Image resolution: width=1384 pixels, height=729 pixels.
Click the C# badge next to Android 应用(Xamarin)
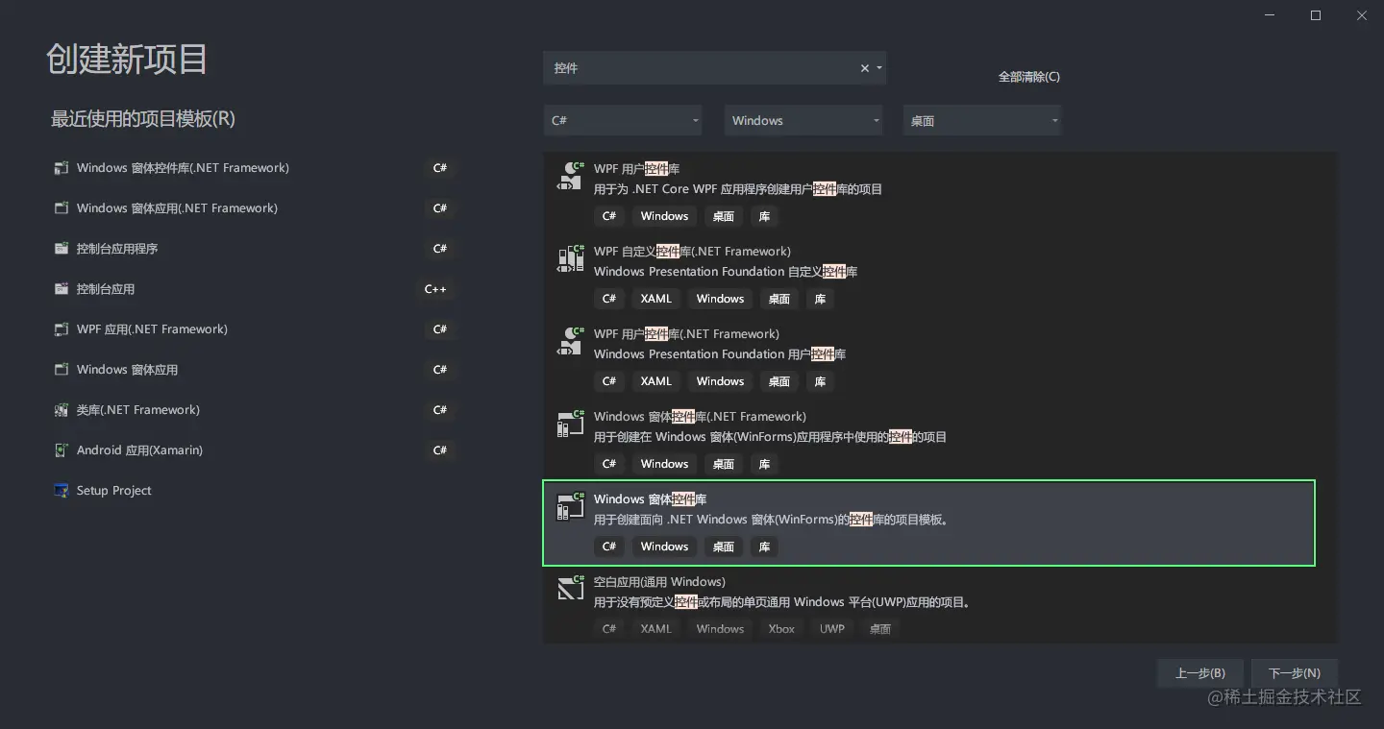tap(440, 450)
